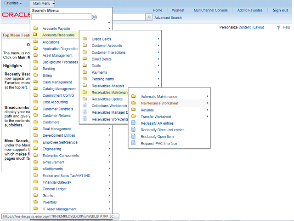
Task: Expand the Transfer Worksheet submenu arrow
Action: pyautogui.click(x=208, y=116)
